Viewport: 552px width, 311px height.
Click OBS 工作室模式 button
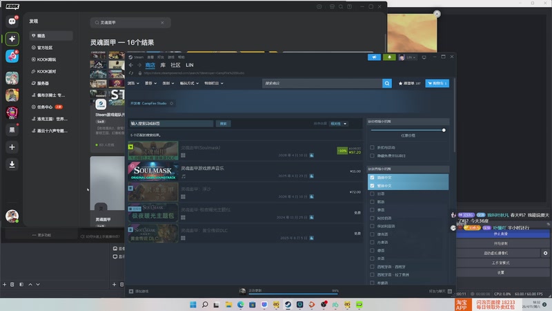(x=501, y=263)
